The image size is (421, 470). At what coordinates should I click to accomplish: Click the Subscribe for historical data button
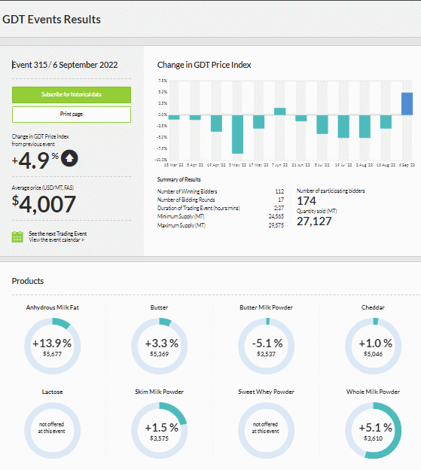pos(72,95)
